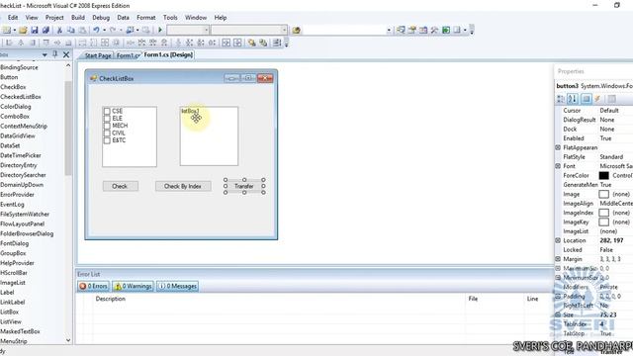This screenshot has width=633, height=356.
Task: Open the Properties Window toolbar icon
Action: pos(411,30)
